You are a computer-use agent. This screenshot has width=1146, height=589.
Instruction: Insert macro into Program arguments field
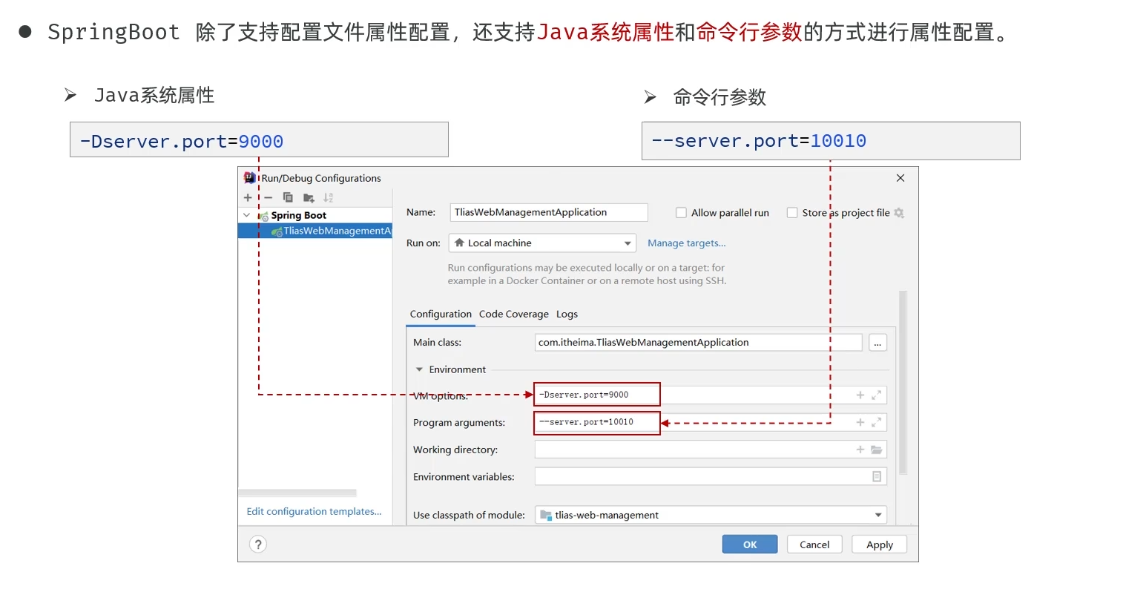click(x=860, y=422)
